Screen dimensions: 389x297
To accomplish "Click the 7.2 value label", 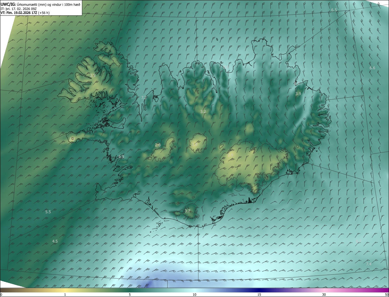I will tap(144, 97).
